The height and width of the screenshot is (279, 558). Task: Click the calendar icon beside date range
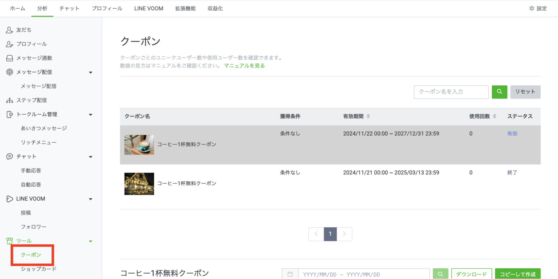pos(290,274)
